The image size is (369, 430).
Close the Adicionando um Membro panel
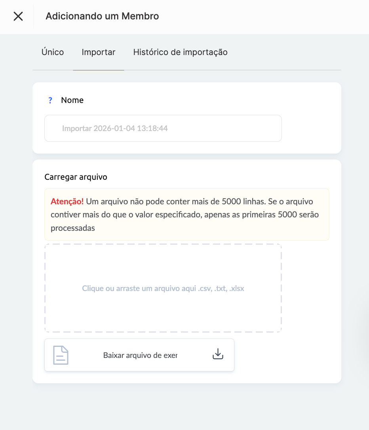[18, 16]
